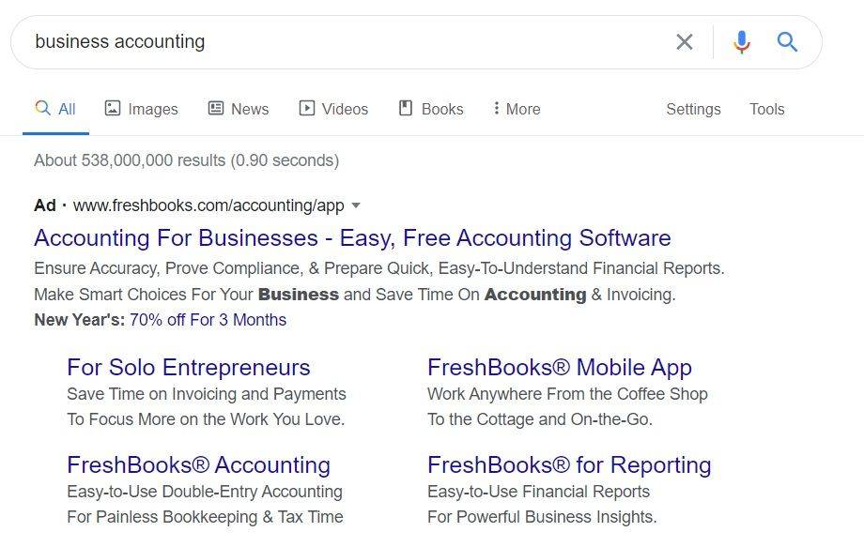Click the blue magnifying glass search icon

tap(787, 41)
